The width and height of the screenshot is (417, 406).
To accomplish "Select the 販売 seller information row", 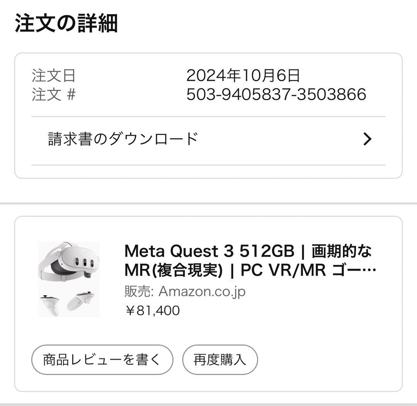I will coord(183,292).
